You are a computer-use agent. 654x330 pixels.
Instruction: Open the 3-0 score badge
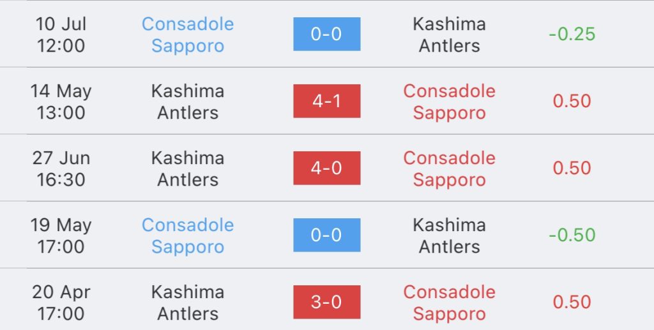326,302
